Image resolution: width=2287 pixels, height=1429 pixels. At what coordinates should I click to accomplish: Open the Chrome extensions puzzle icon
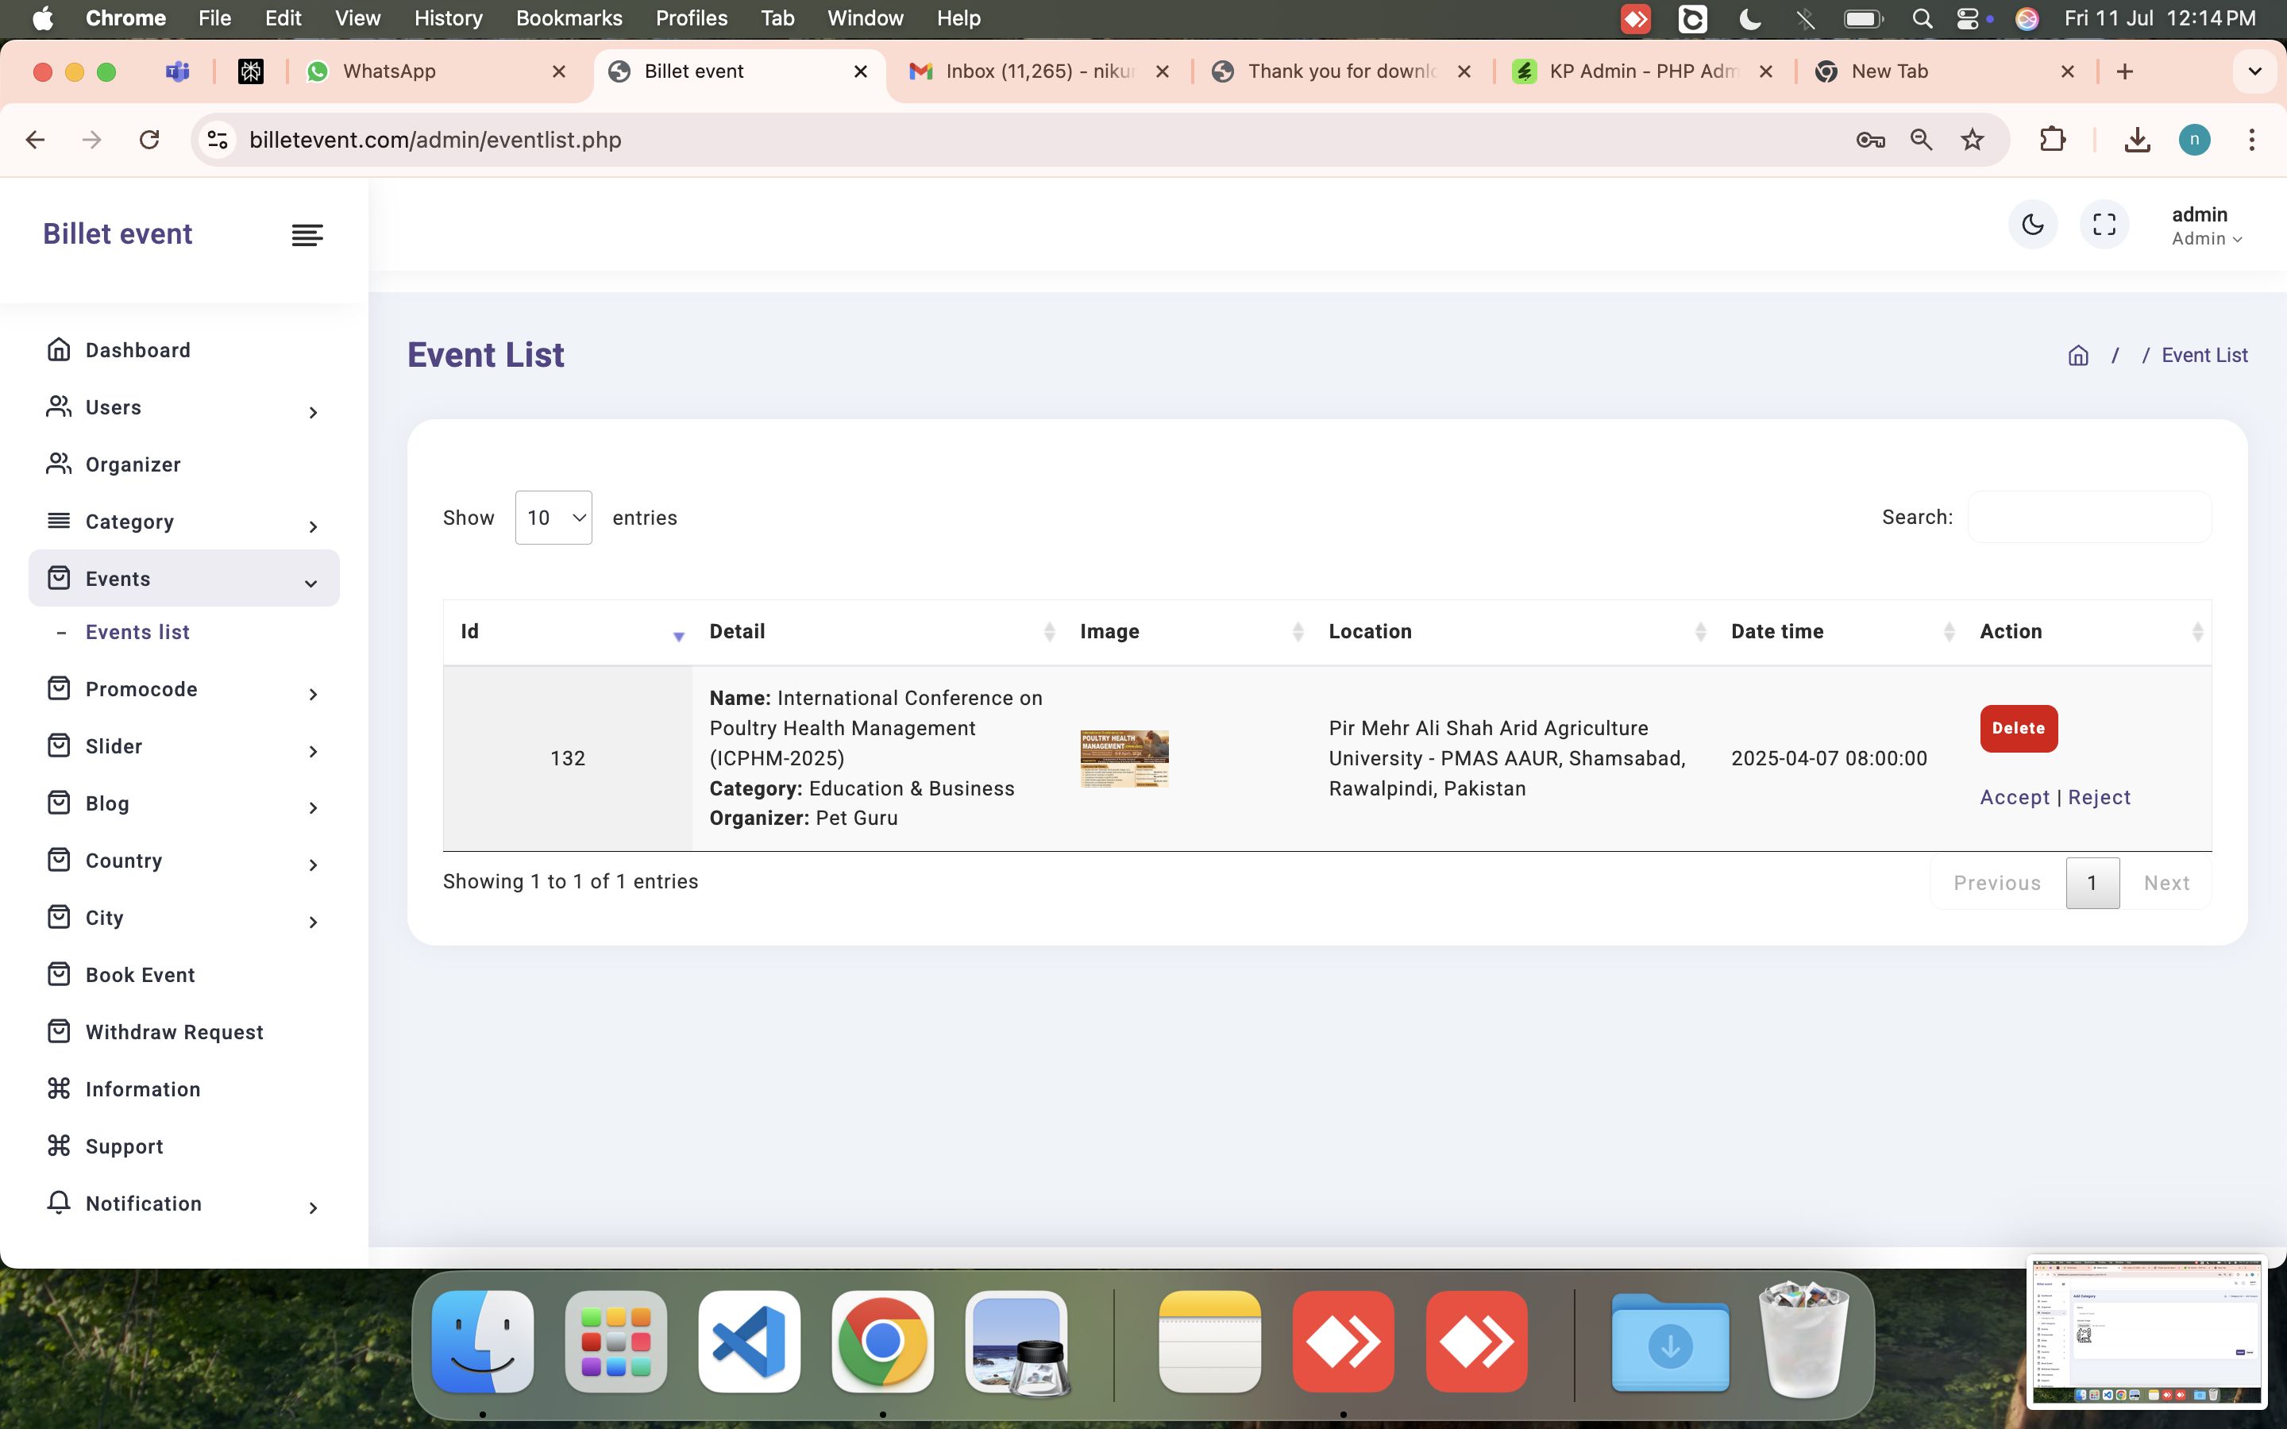pyautogui.click(x=2052, y=140)
